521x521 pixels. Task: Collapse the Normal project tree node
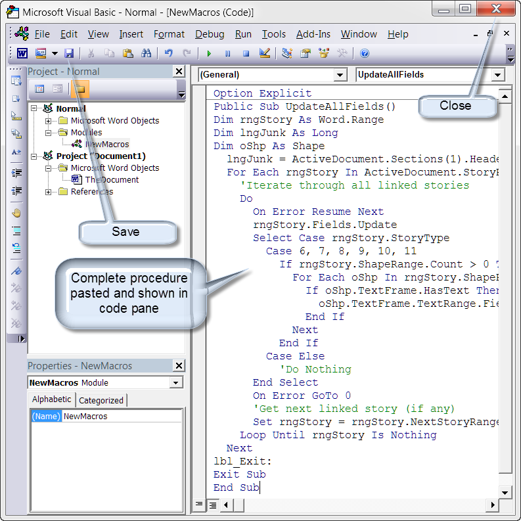pyautogui.click(x=34, y=108)
